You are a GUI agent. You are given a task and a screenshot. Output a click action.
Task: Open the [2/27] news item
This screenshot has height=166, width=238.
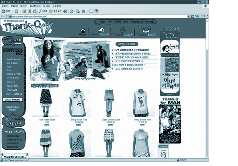pyautogui.click(x=129, y=69)
